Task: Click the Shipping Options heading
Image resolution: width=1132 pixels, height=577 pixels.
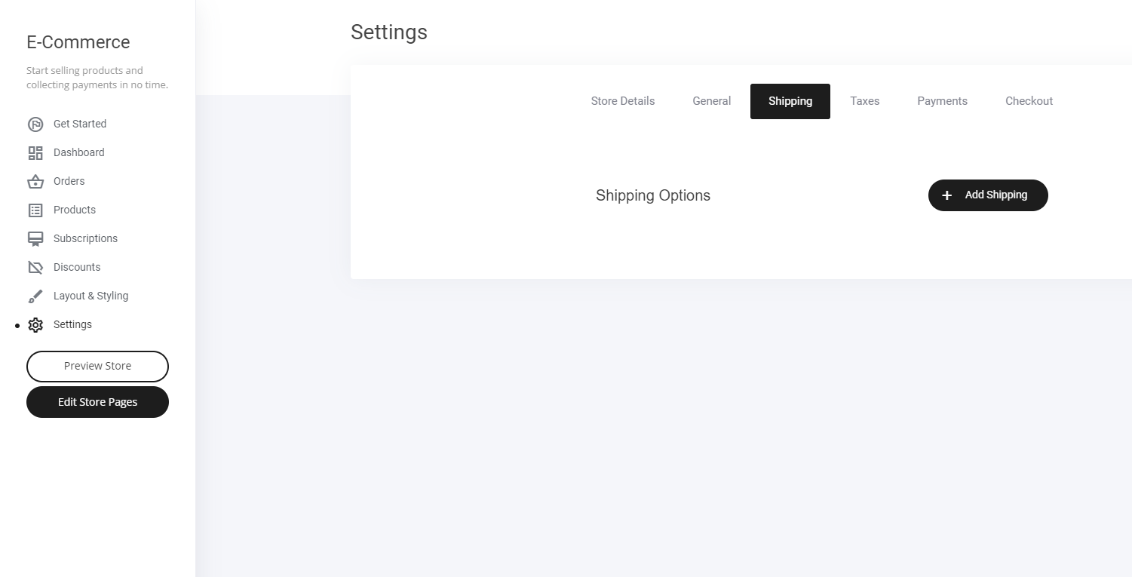Action: [x=653, y=195]
